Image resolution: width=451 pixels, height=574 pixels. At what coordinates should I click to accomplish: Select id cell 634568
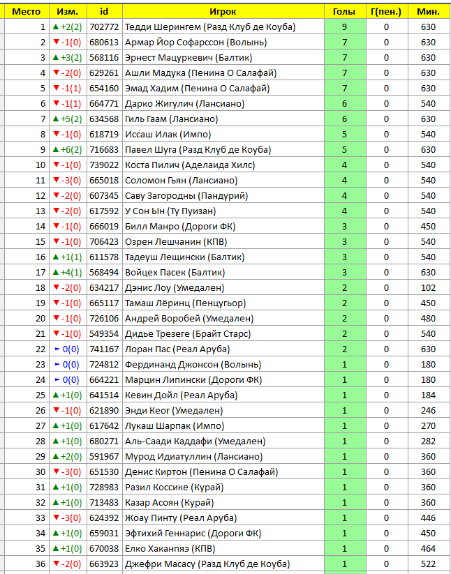tap(105, 119)
